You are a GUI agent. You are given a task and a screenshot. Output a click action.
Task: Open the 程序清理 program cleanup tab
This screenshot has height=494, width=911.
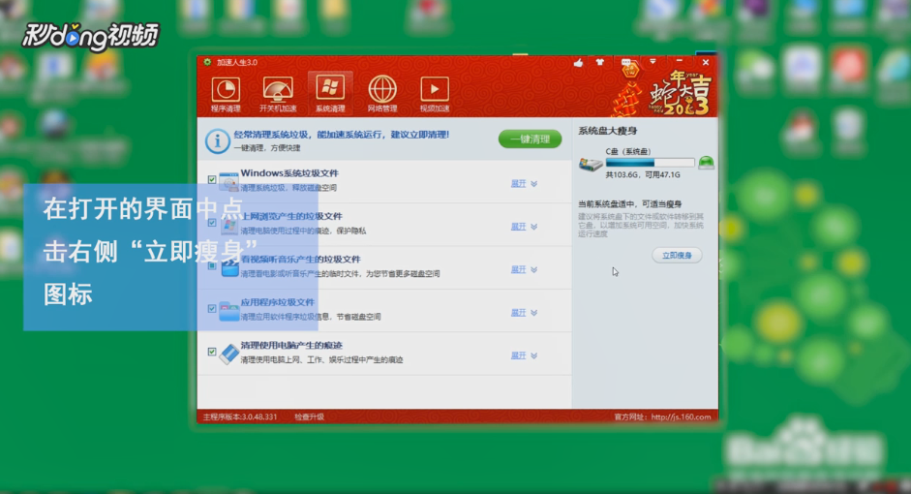pyautogui.click(x=226, y=94)
